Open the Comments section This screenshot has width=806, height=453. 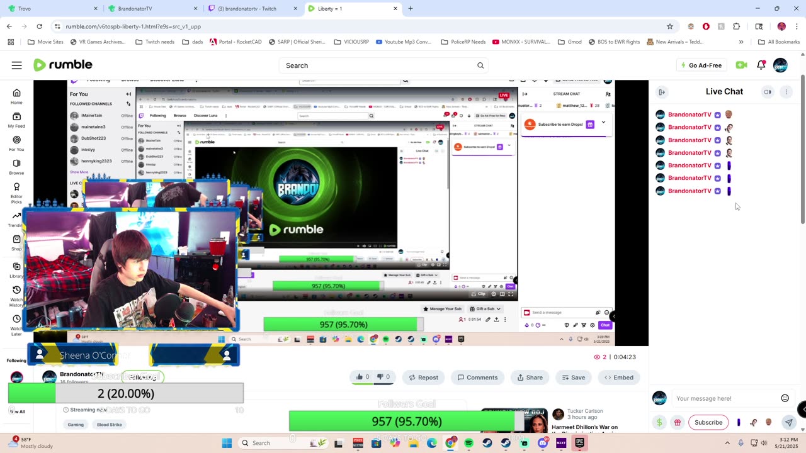click(x=477, y=377)
